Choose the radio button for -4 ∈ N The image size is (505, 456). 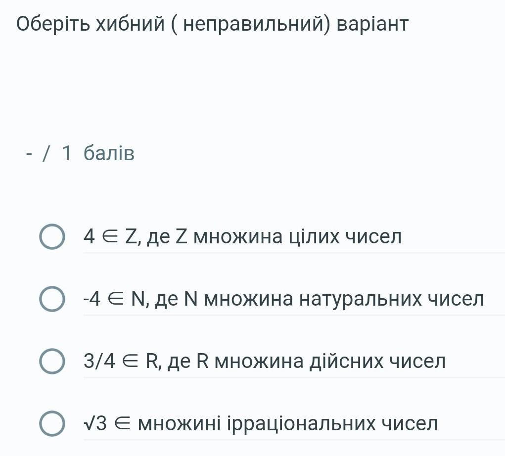click(x=52, y=299)
